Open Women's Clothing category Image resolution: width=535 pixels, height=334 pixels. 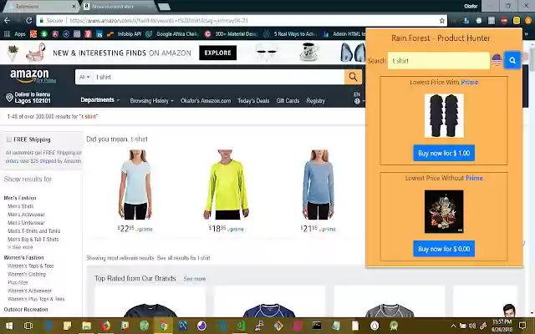click(x=27, y=274)
